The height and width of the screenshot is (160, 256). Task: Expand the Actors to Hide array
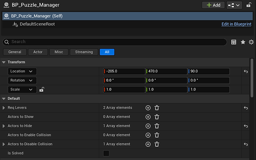tap(3, 126)
